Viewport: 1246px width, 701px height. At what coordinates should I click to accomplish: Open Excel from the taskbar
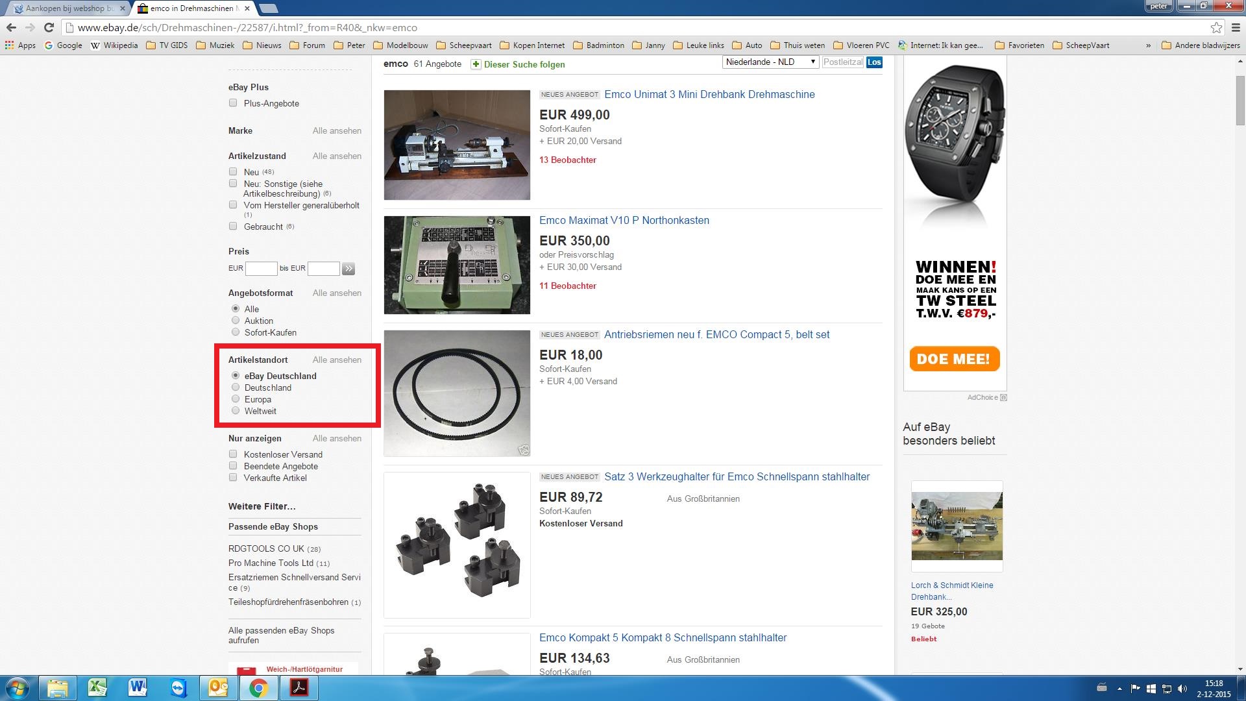click(97, 688)
